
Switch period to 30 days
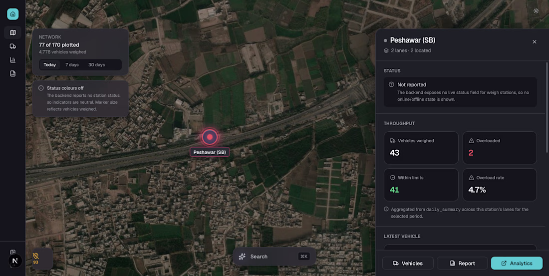point(97,65)
